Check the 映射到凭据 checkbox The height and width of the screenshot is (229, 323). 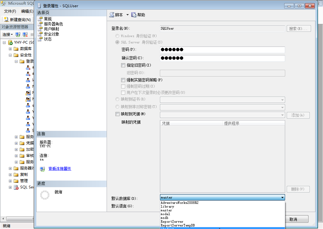117,114
